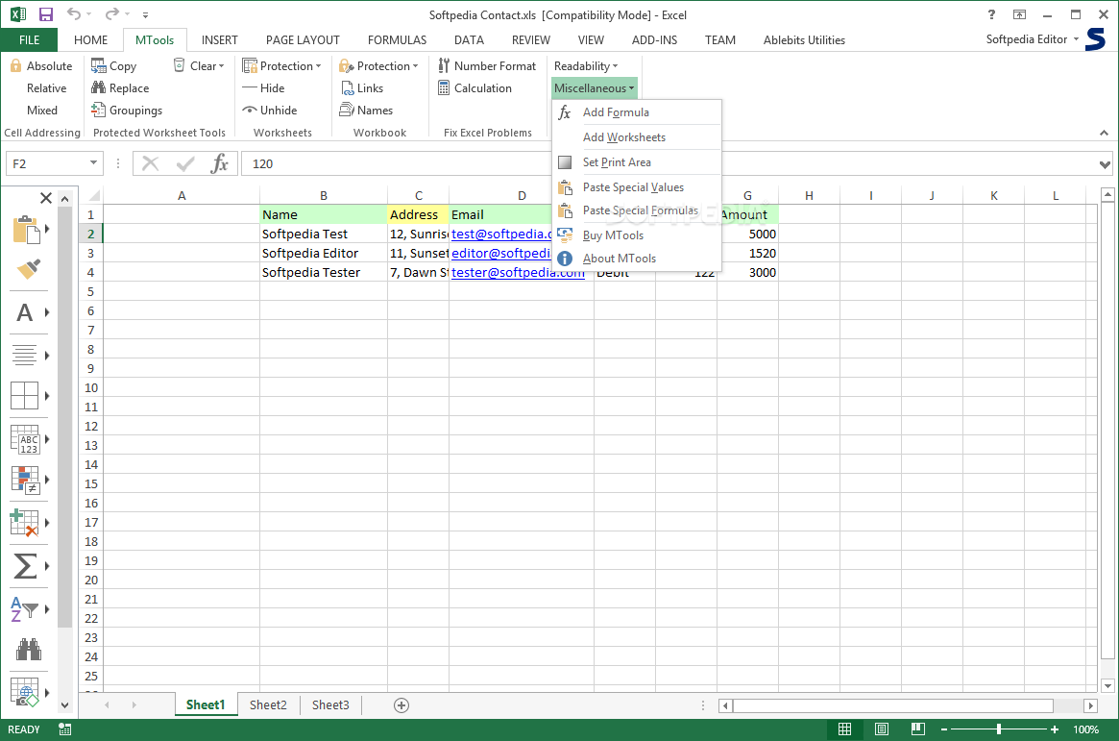The height and width of the screenshot is (741, 1119).
Task: Click the binoculars Find icon in the side toolbar
Action: pos(29,649)
